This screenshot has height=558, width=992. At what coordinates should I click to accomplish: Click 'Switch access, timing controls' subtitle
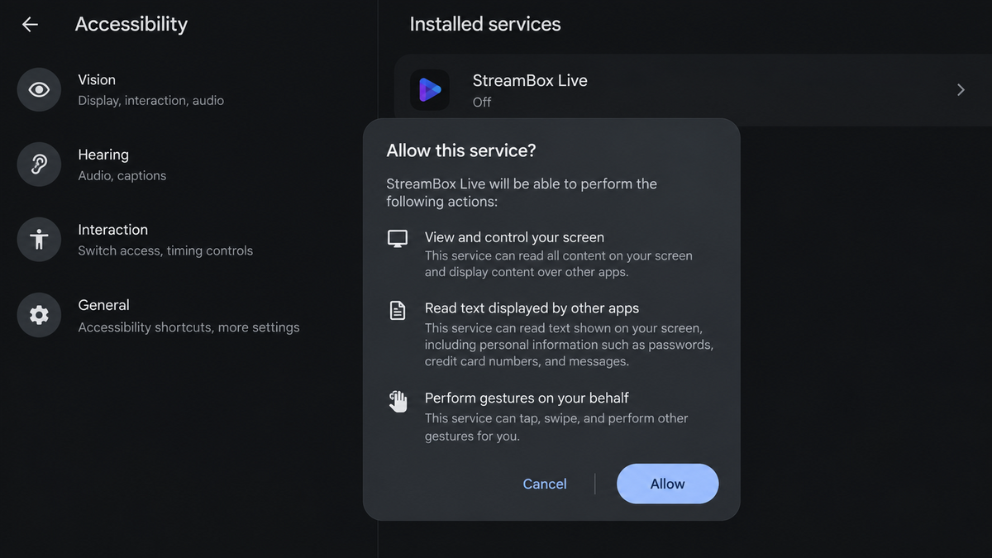click(165, 250)
